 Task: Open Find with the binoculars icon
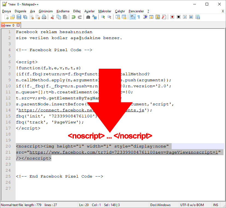pyautogui.click(x=88, y=17)
